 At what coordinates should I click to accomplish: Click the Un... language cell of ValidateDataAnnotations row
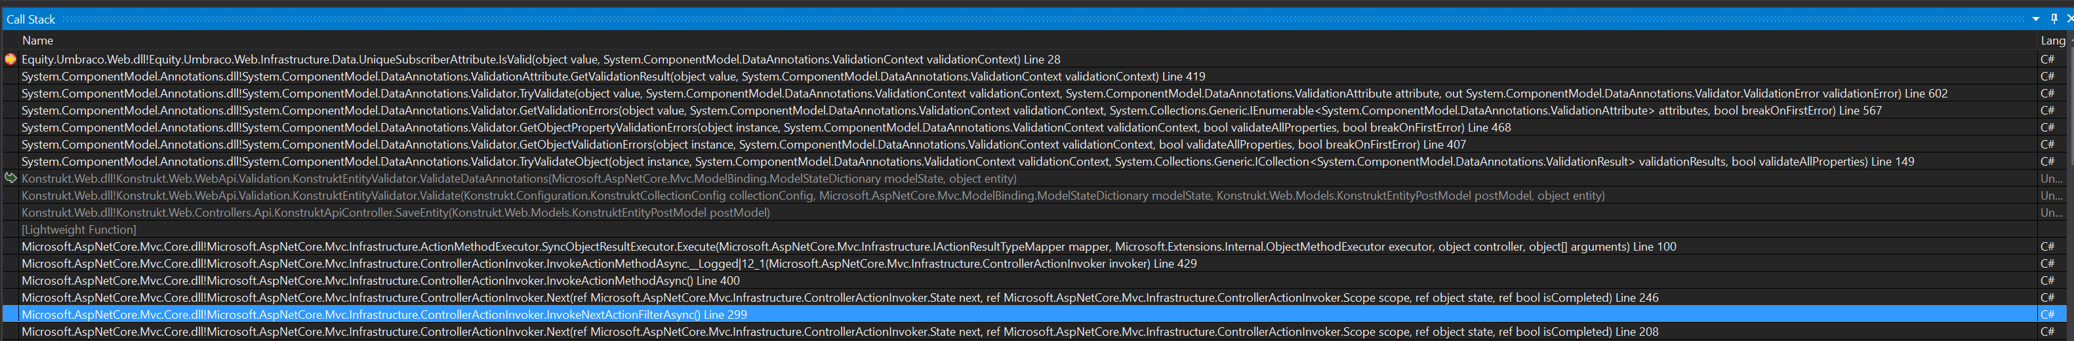coord(2052,179)
